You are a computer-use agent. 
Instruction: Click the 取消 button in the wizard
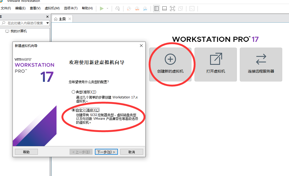(131, 151)
